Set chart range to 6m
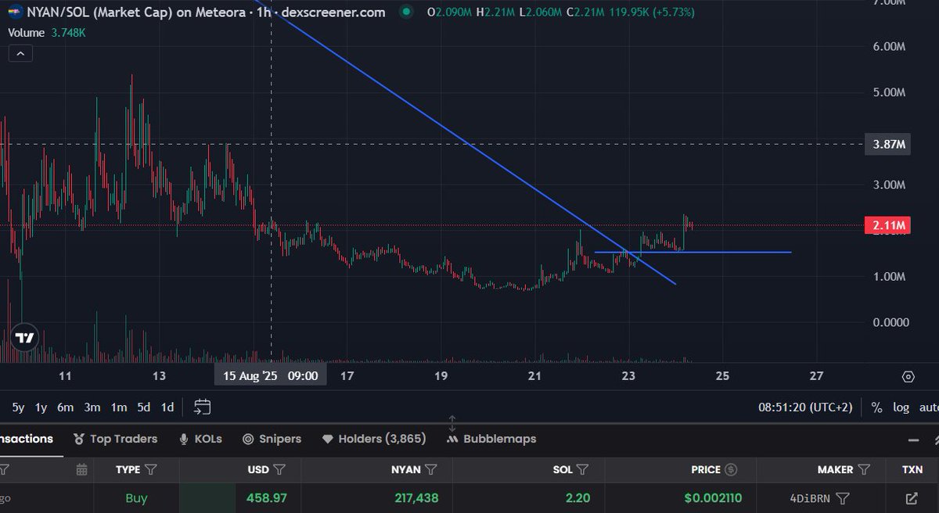The image size is (939, 513). tap(66, 407)
